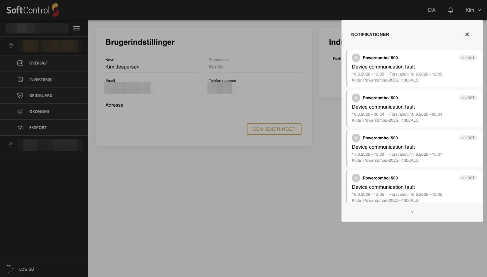Open the DA language selector
The height and width of the screenshot is (277, 487).
[432, 10]
